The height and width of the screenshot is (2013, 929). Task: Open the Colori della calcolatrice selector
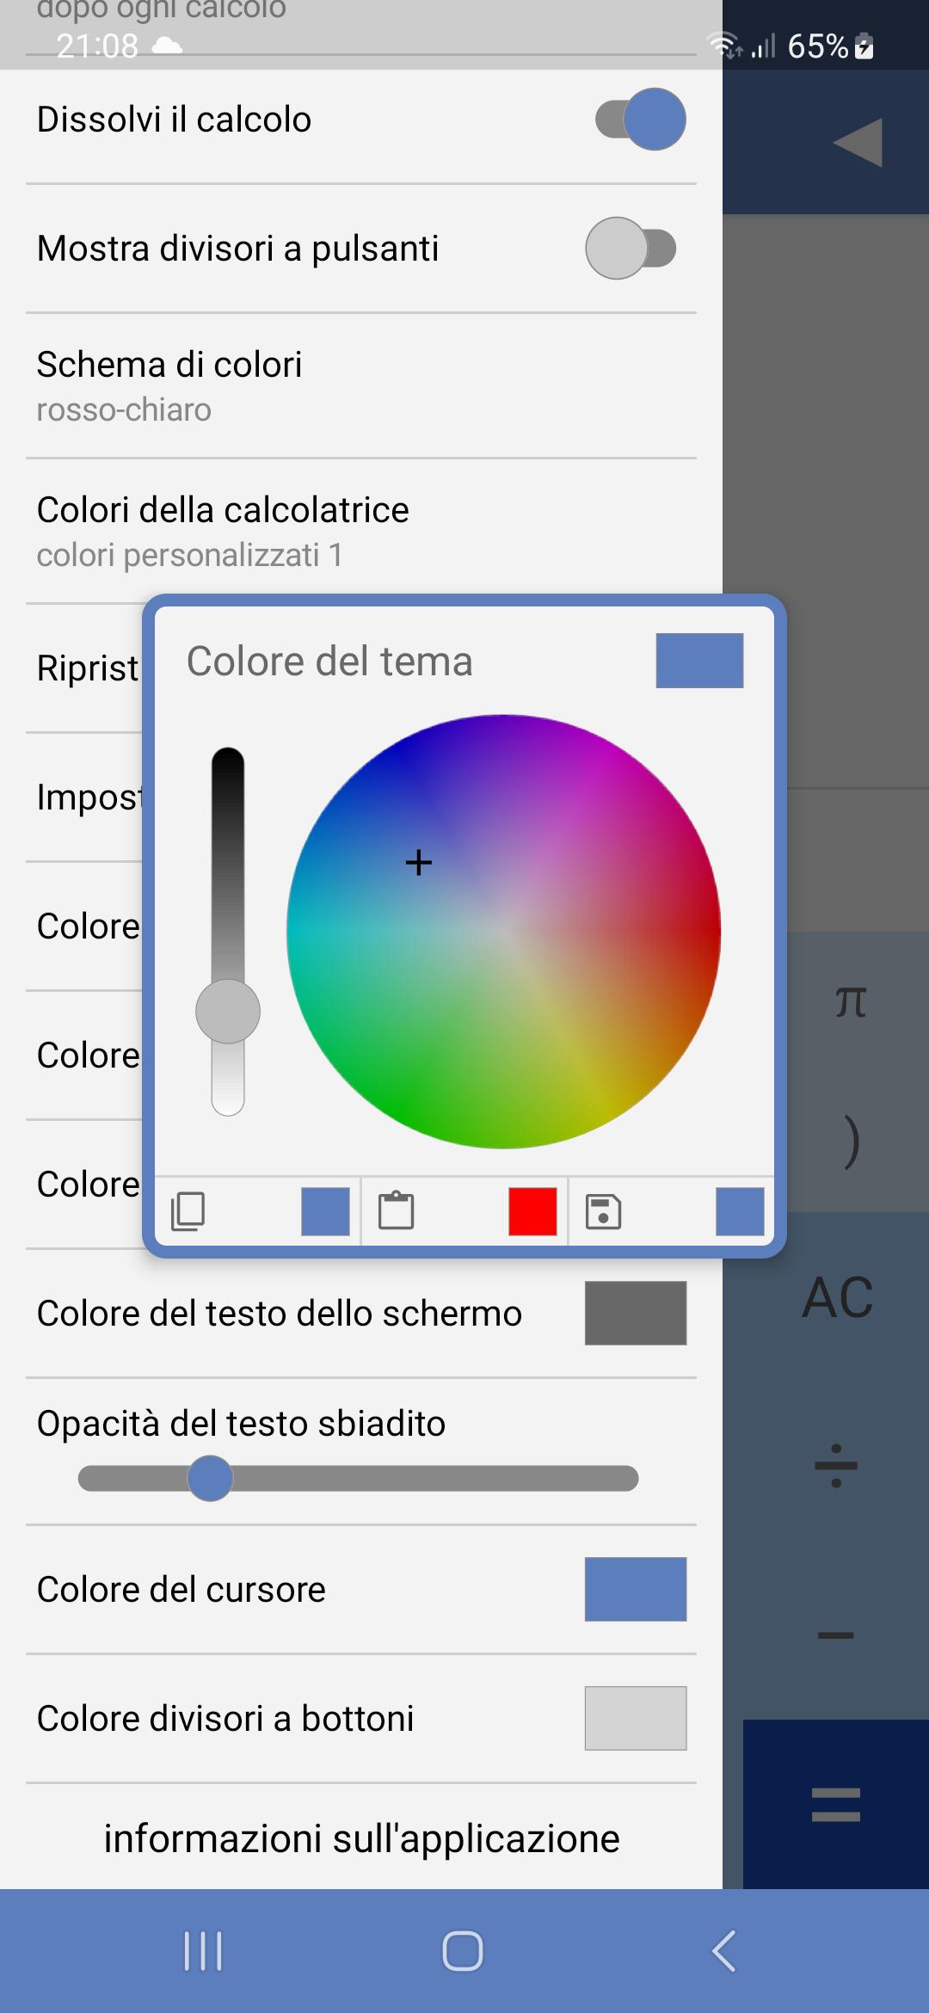pos(361,531)
